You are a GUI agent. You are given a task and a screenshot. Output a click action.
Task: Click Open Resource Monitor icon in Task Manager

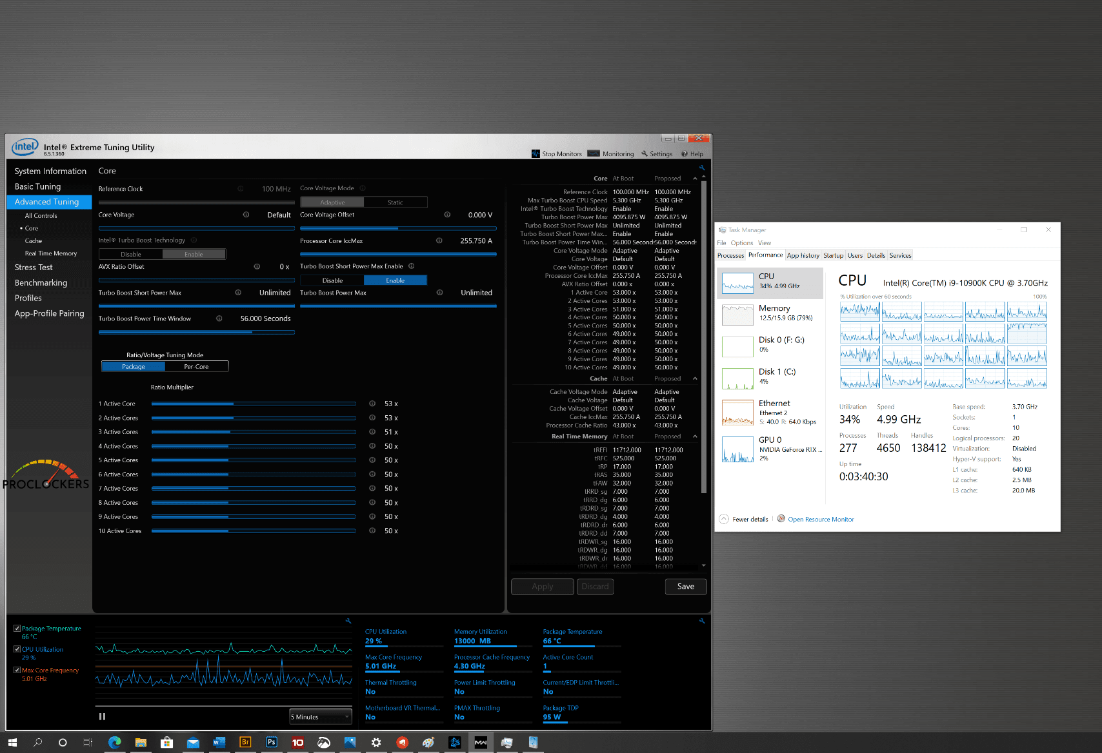pos(781,518)
